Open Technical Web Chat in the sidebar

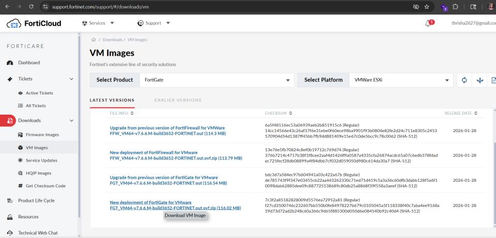click(x=38, y=233)
